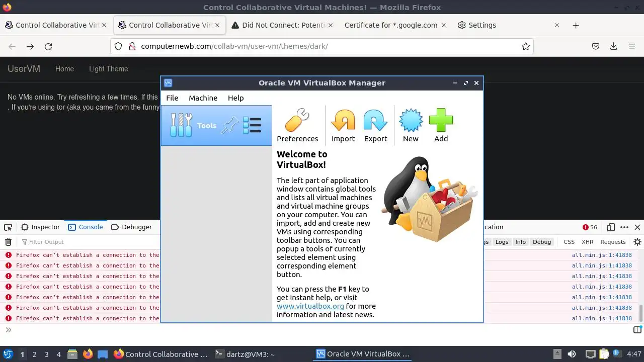Switch to Light Theme link
Screen dimensions: 644x362
[109, 69]
